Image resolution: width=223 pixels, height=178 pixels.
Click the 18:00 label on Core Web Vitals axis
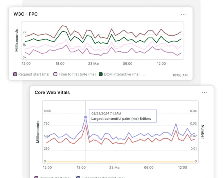coord(81,168)
